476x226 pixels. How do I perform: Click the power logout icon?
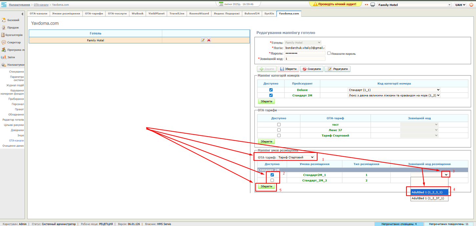pos(471,5)
